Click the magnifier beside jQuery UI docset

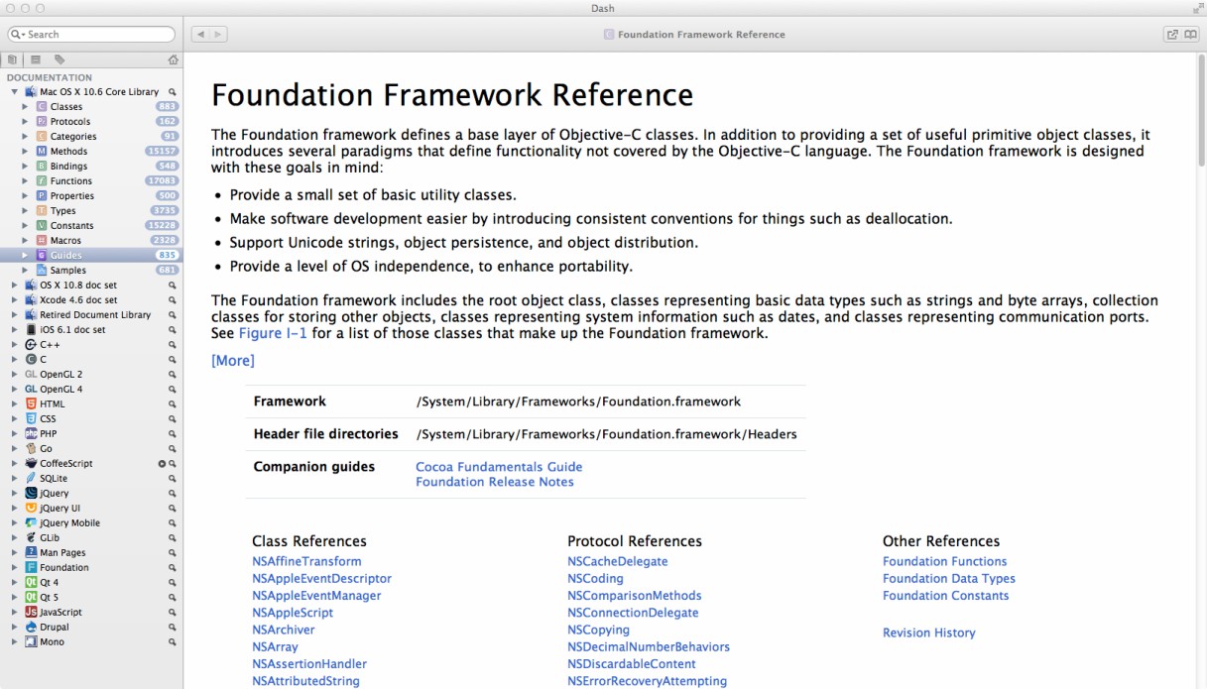[x=172, y=509]
